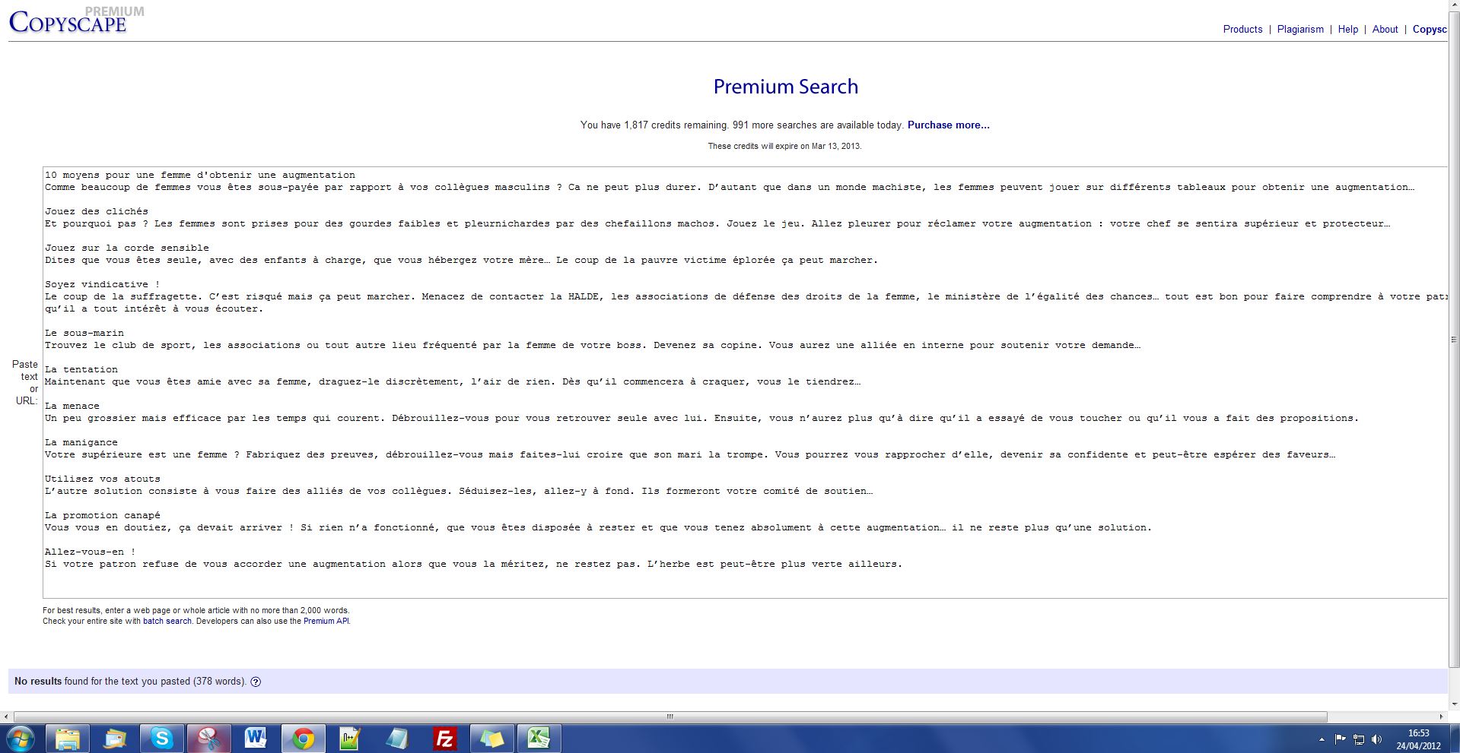
Task: Click the horizontal scrollbar right arrow
Action: (1440, 717)
